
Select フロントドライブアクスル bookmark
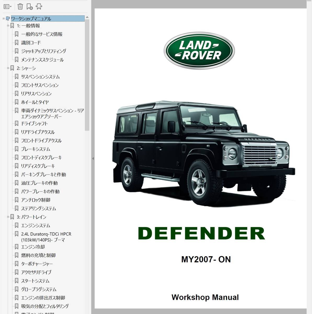(42, 141)
